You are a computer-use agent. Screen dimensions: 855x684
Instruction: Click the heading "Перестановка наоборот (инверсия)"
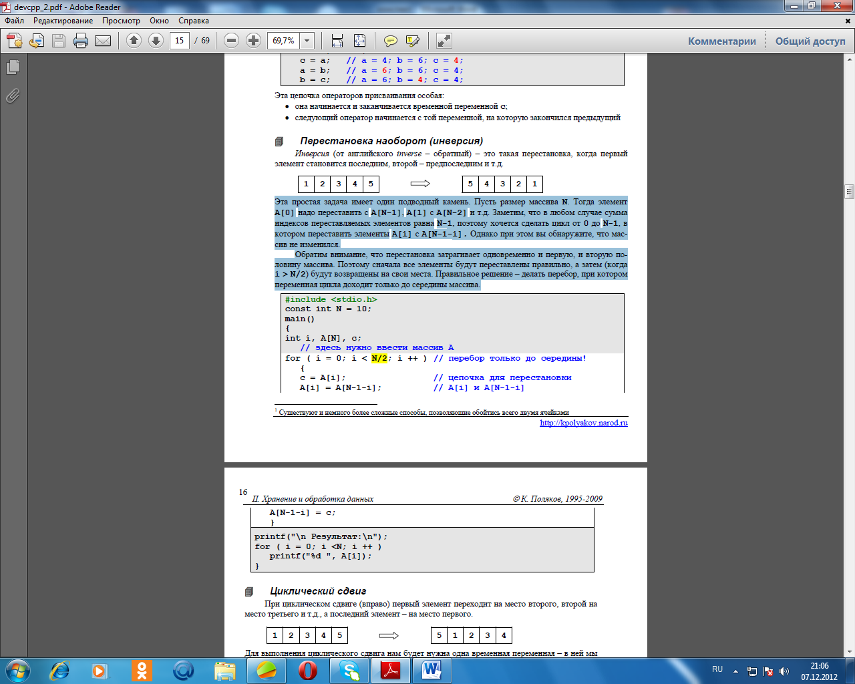click(391, 141)
